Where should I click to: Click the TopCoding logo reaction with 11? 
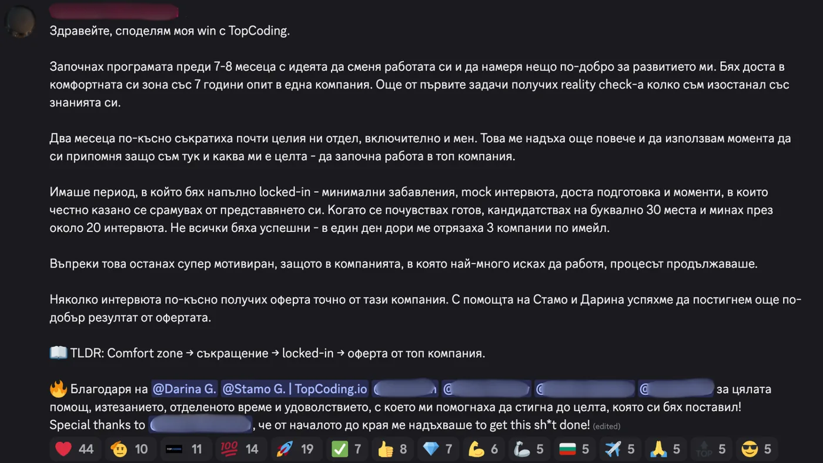[185, 449]
